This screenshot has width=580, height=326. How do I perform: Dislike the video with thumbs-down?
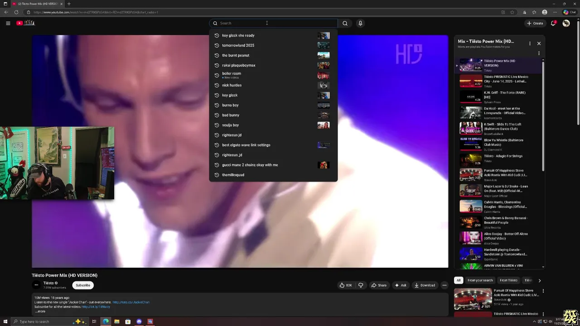(361, 285)
